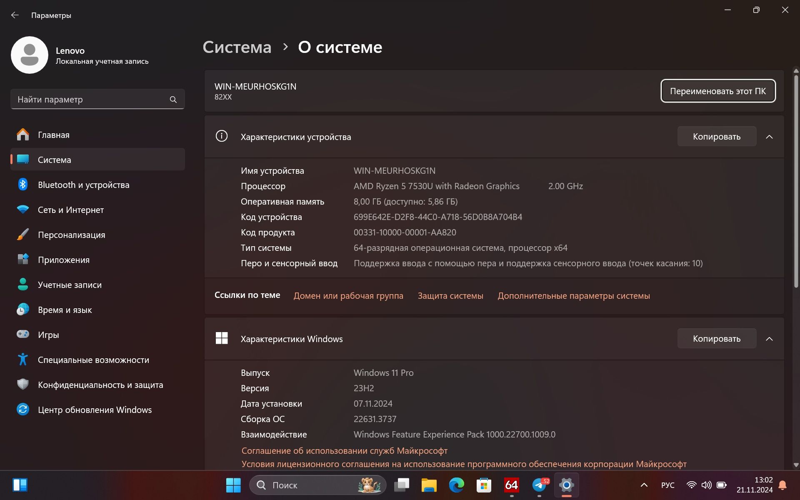
Task: Copy device specs with Копировать button
Action: [x=717, y=137]
